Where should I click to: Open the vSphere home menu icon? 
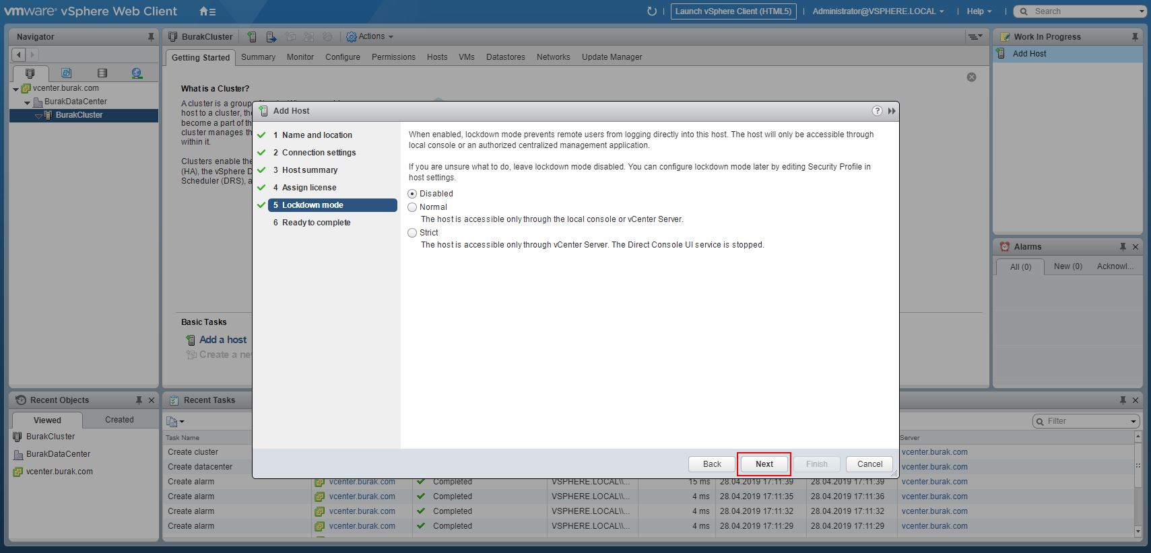(x=207, y=11)
